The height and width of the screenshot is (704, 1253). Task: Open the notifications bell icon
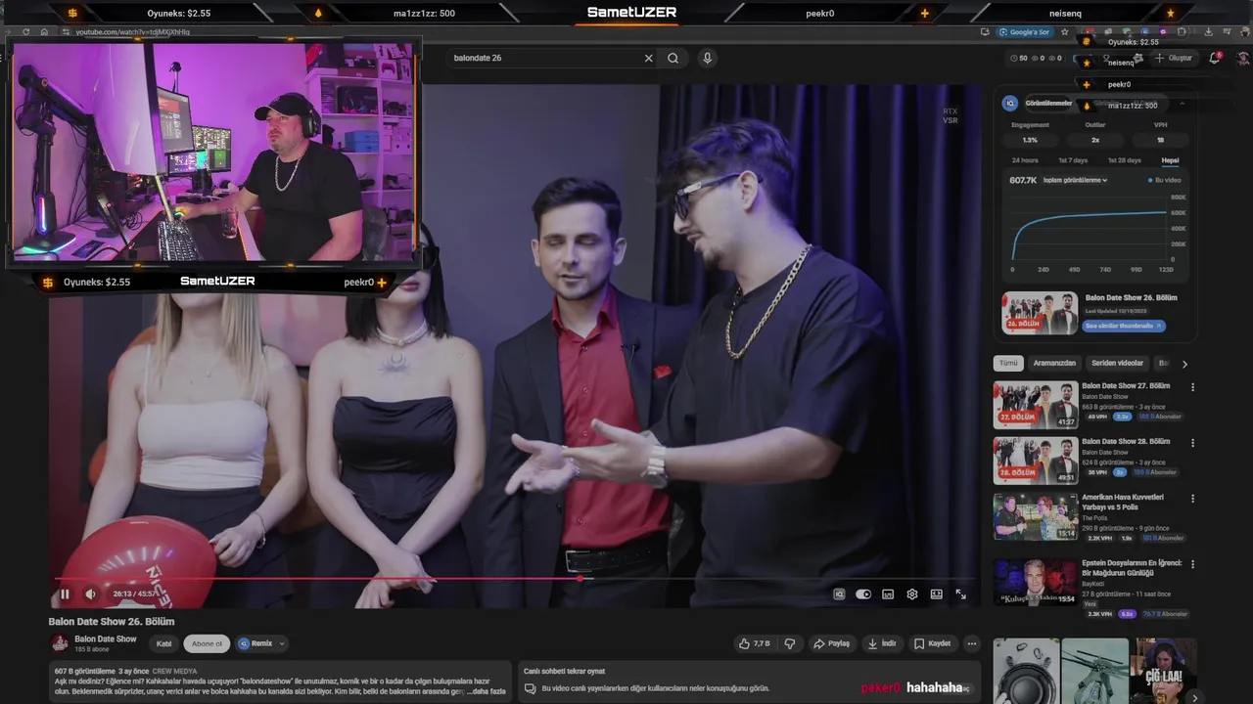tap(1215, 58)
